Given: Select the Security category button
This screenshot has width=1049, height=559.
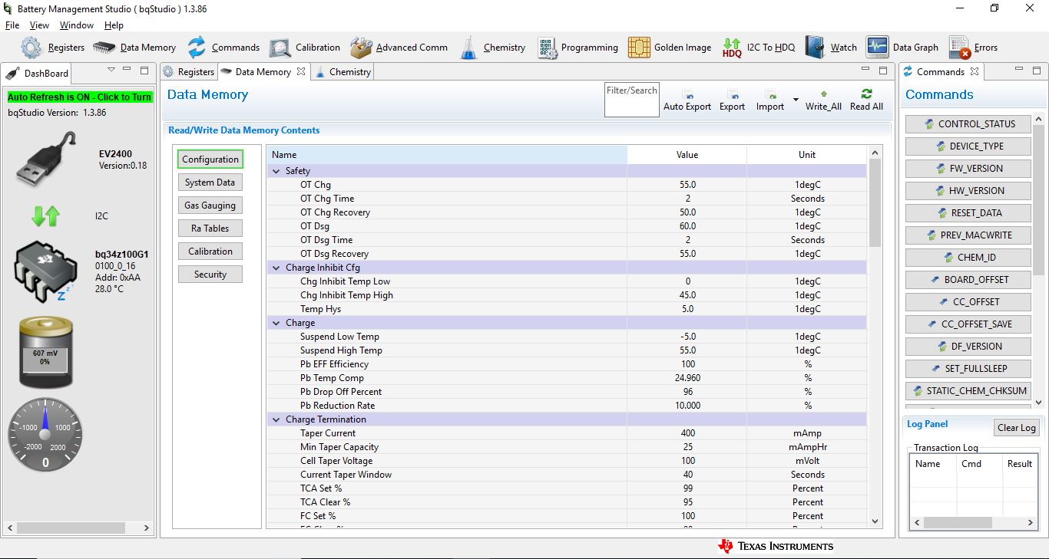Looking at the screenshot, I should (210, 275).
